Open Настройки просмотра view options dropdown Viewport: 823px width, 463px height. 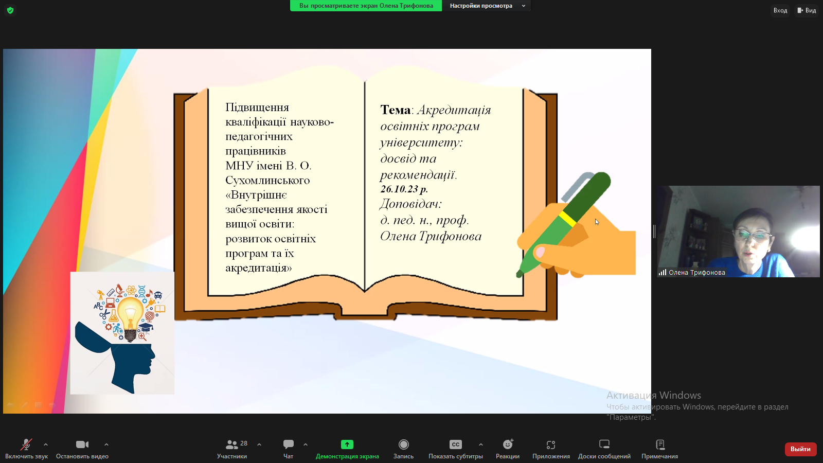[x=486, y=6]
